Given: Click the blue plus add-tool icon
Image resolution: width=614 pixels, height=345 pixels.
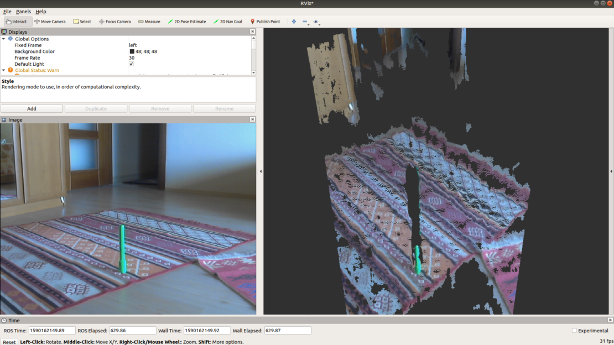Looking at the screenshot, I should 294,22.
